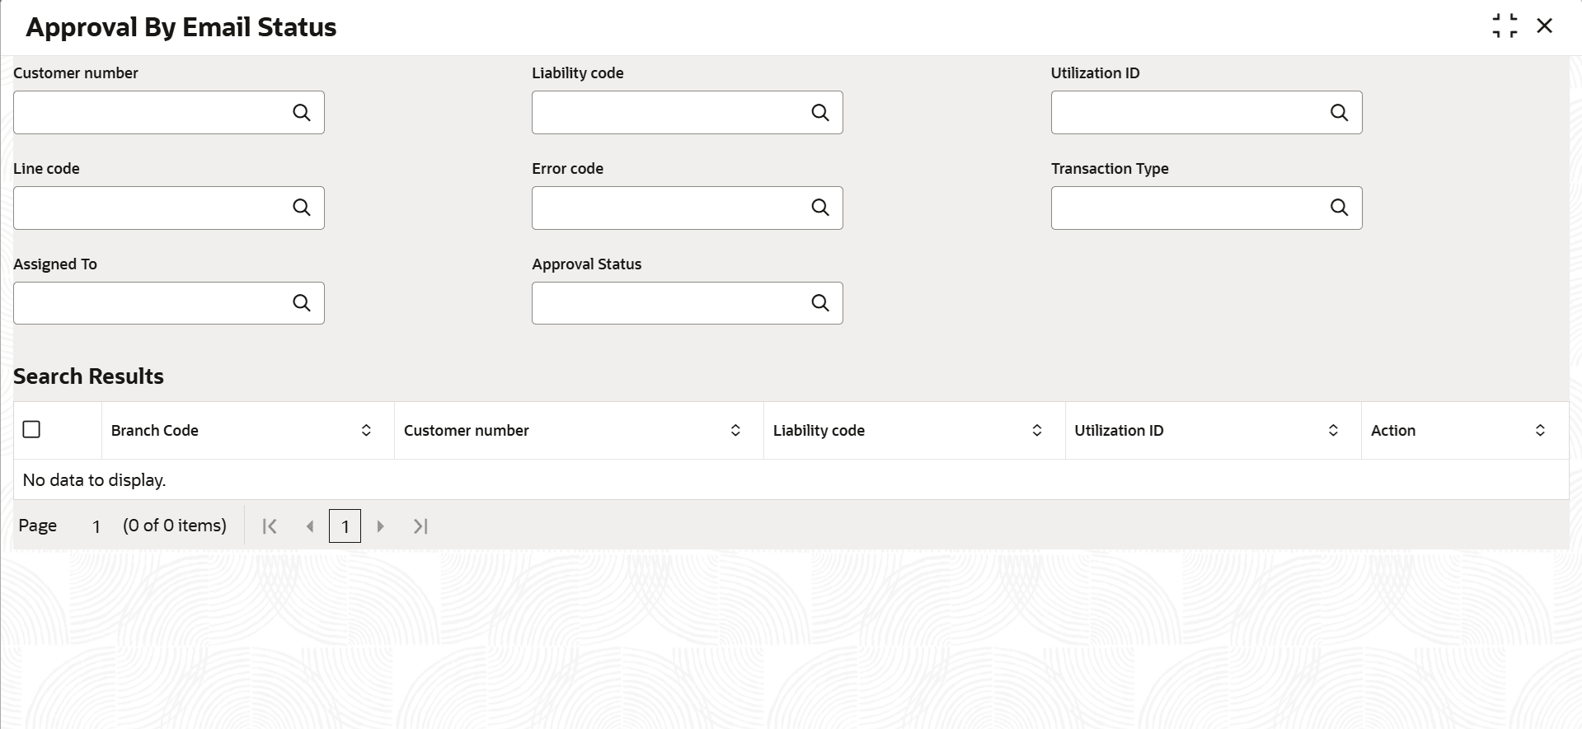Open Customer number lookup search icon
This screenshot has width=1582, height=729.
[x=302, y=113]
